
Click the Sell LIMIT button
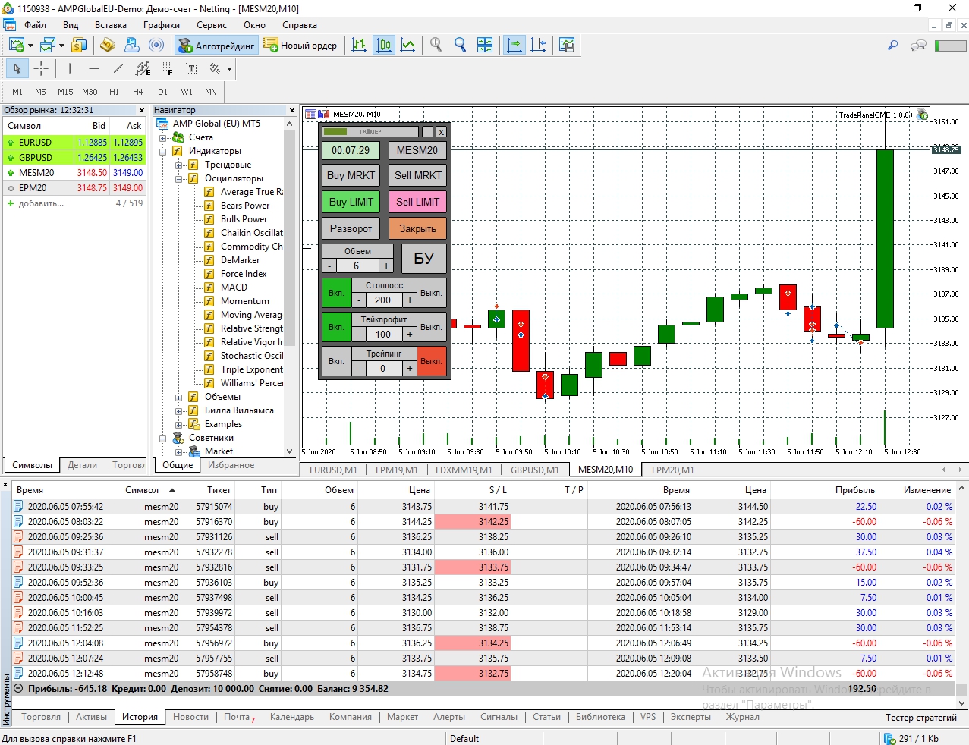click(x=417, y=202)
